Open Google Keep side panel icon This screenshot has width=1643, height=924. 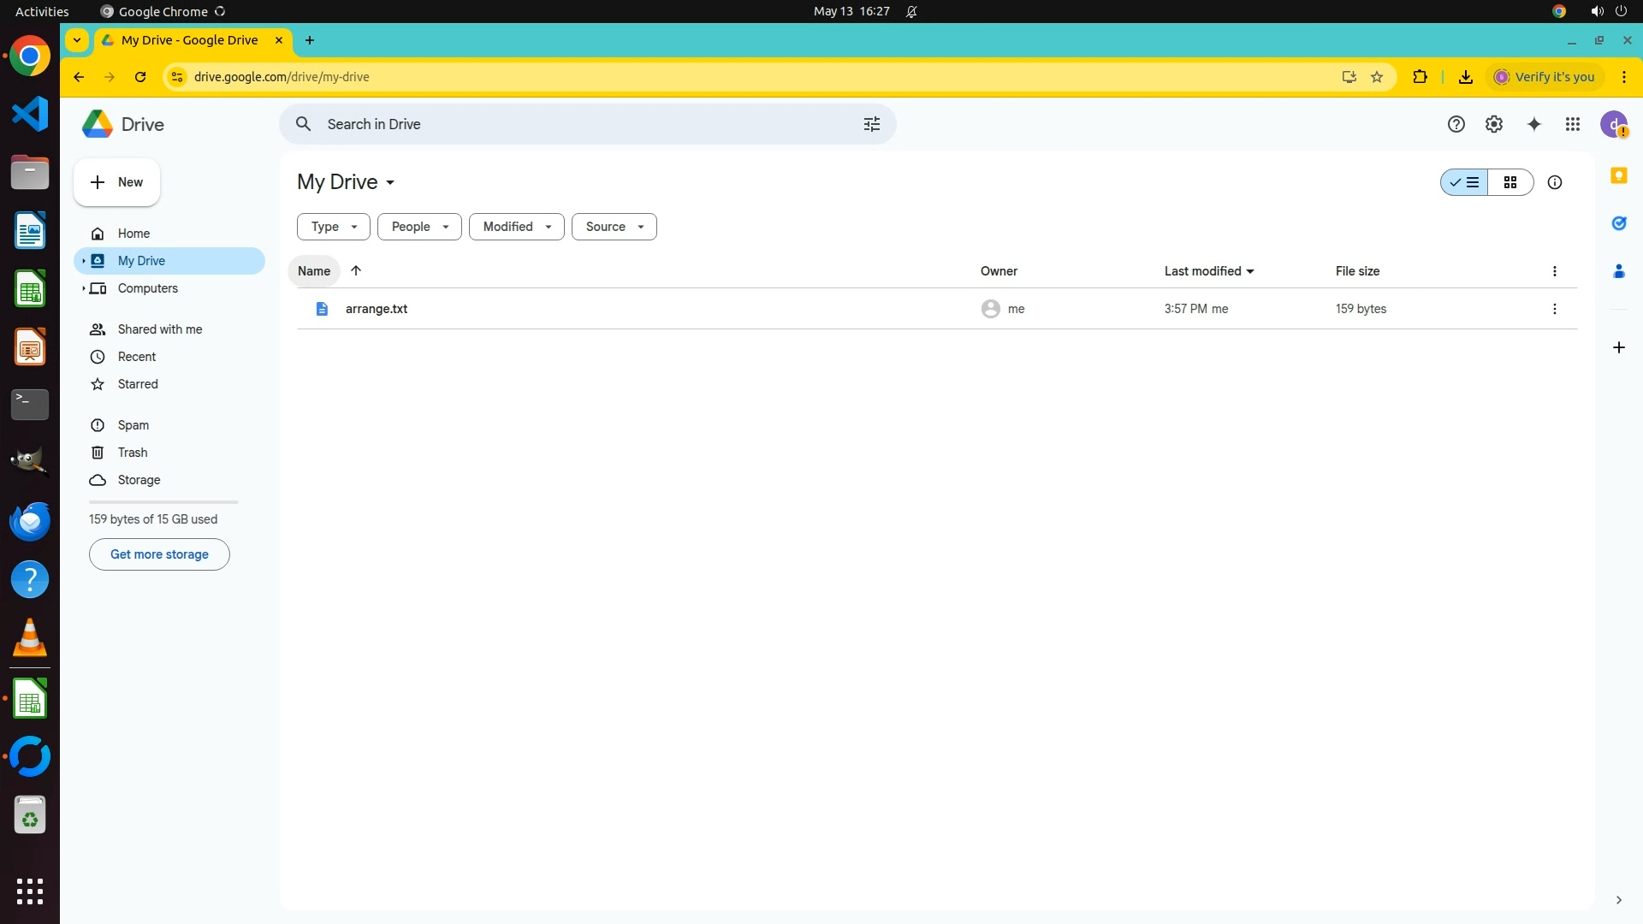1618,175
